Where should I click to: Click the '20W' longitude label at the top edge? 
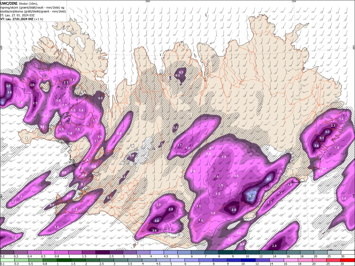coord(148,1)
